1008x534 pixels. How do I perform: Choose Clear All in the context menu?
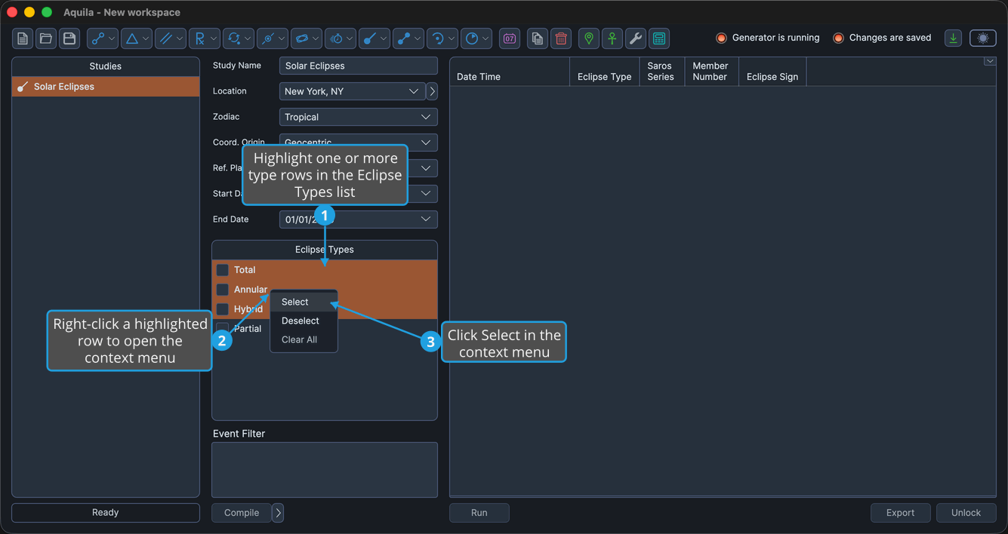(304, 339)
